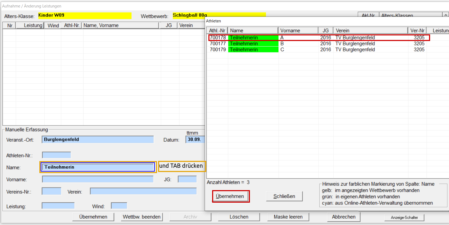The width and height of the screenshot is (449, 225).
Task: Click into the Veranst.-Ort field Burglengenfeld
Action: point(98,140)
